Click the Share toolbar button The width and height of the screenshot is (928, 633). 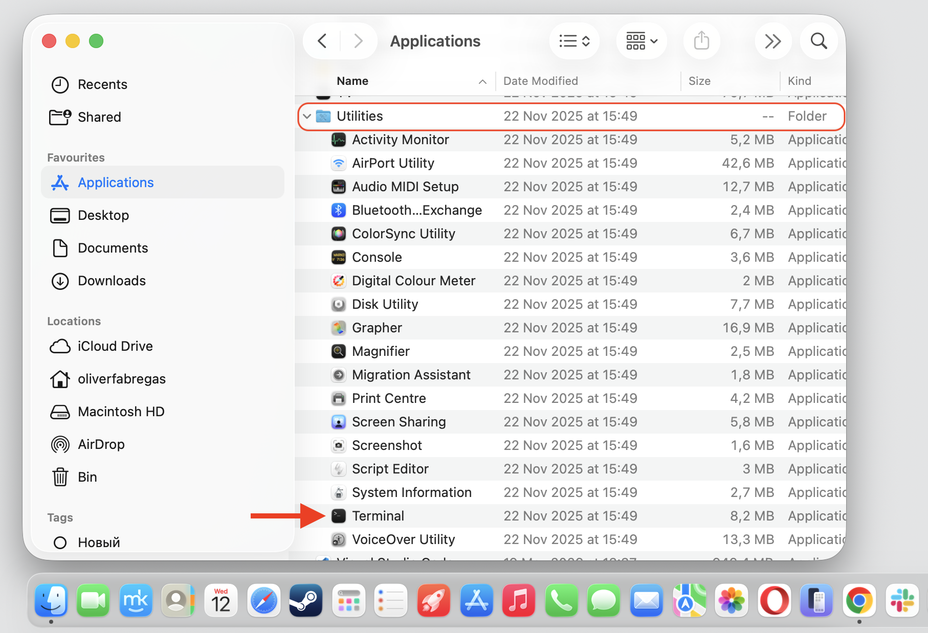[701, 41]
